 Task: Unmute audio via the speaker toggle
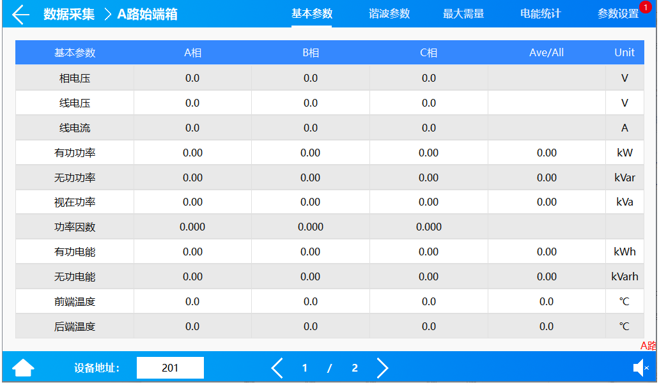pos(641,367)
